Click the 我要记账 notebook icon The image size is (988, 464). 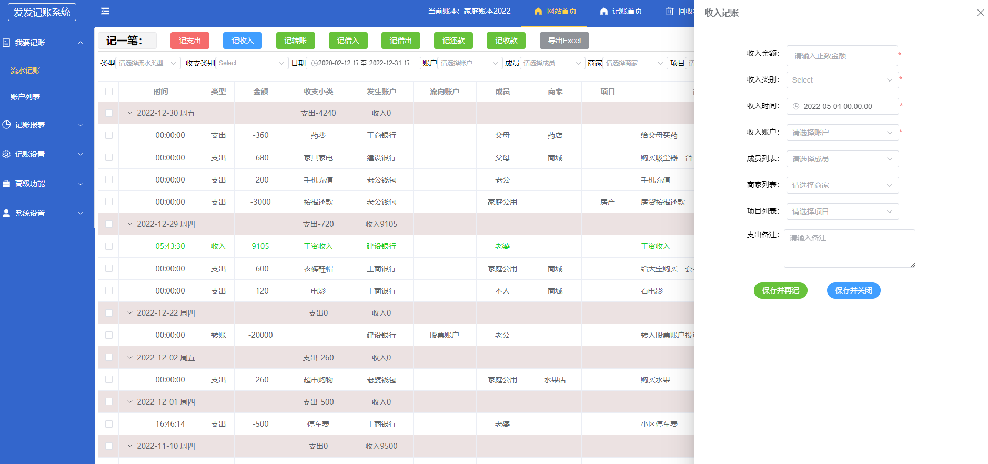6,43
